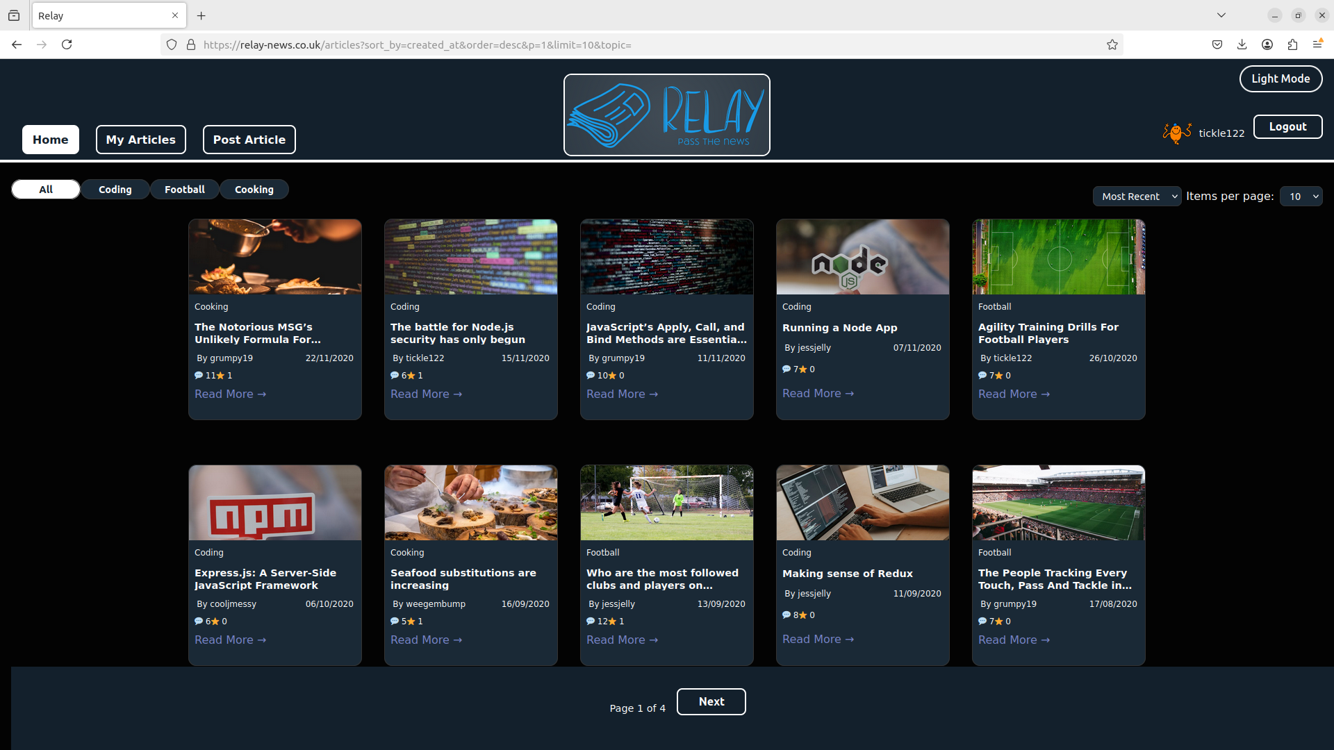This screenshot has height=750, width=1334.
Task: Open the Home navigation button
Action: tap(51, 140)
